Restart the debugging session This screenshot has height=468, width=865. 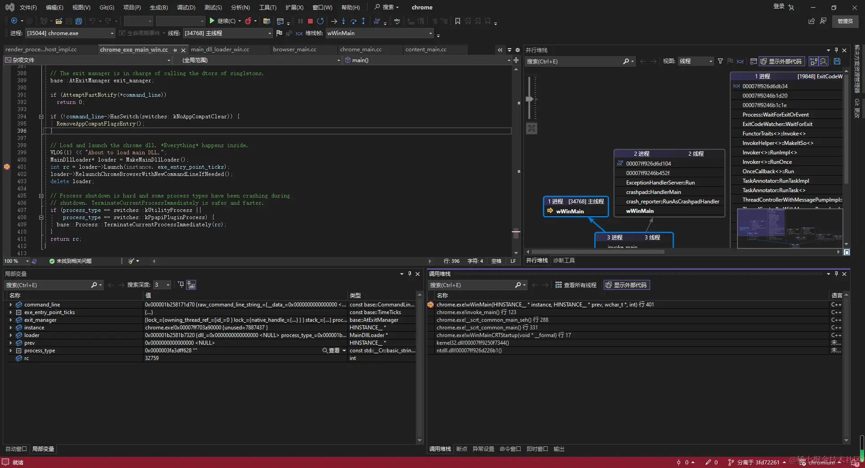pos(320,21)
